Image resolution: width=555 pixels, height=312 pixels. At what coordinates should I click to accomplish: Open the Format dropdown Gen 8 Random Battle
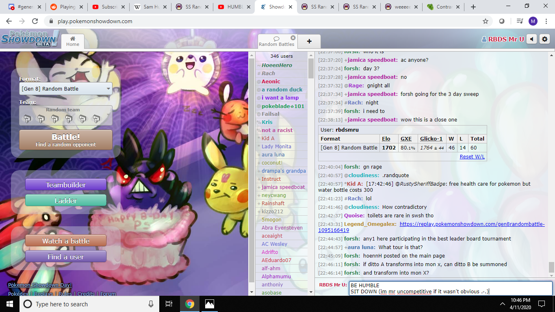[66, 89]
